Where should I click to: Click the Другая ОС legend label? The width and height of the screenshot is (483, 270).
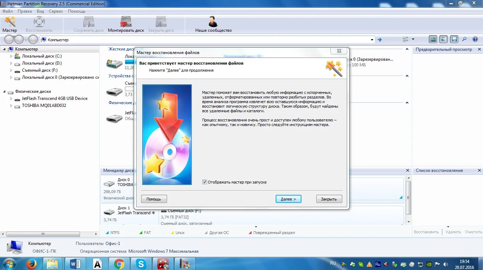point(219,233)
